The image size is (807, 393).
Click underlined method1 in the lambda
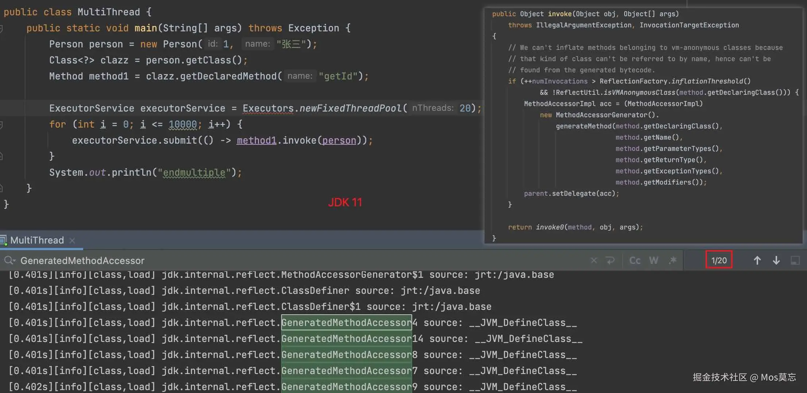tap(256, 140)
